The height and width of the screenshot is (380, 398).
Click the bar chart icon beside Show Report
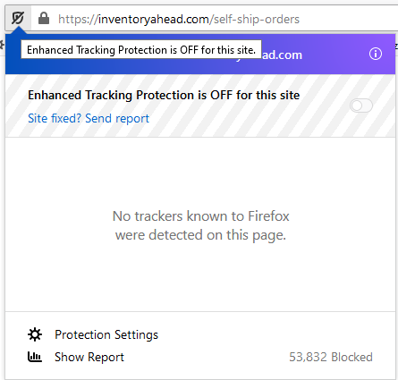coord(35,357)
